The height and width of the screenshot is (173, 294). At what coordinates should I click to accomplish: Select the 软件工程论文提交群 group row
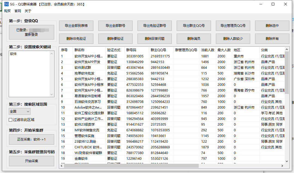click(x=172, y=113)
